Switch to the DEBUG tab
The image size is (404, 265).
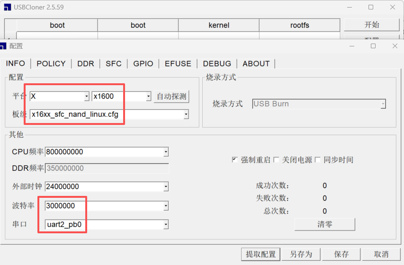click(x=217, y=63)
